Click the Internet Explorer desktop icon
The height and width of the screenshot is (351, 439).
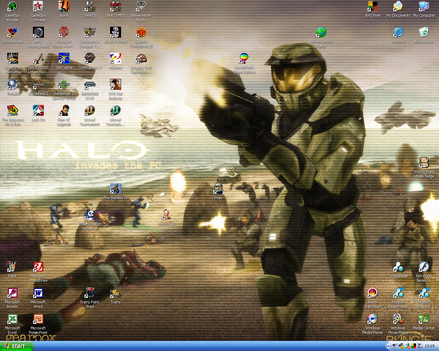click(398, 35)
